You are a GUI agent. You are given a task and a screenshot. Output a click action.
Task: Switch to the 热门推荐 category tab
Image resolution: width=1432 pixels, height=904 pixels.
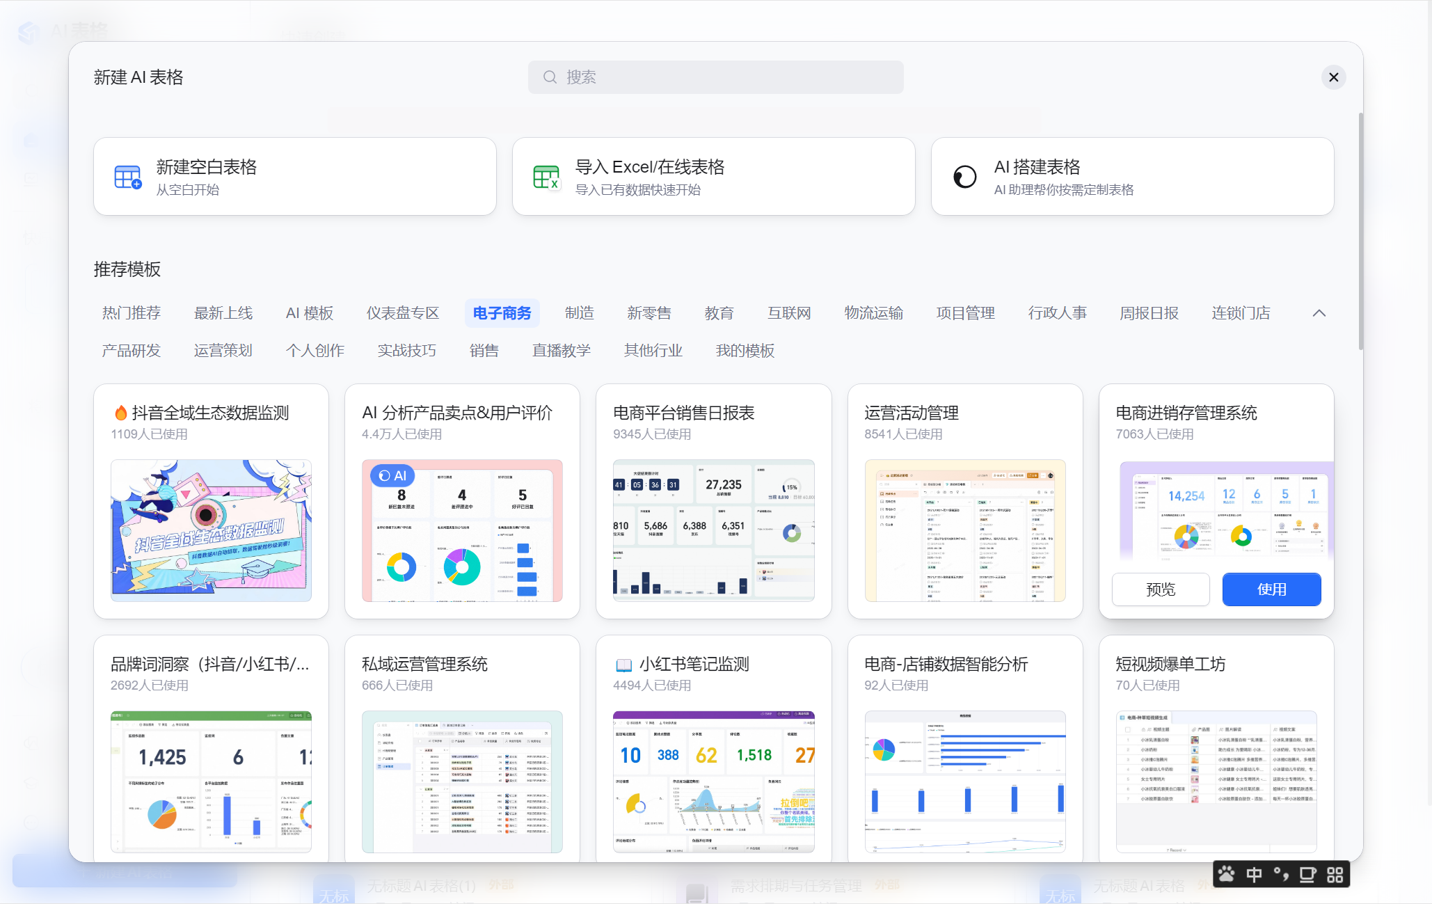tap(132, 313)
